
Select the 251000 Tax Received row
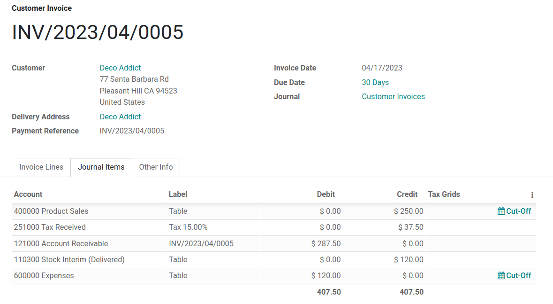coord(50,227)
